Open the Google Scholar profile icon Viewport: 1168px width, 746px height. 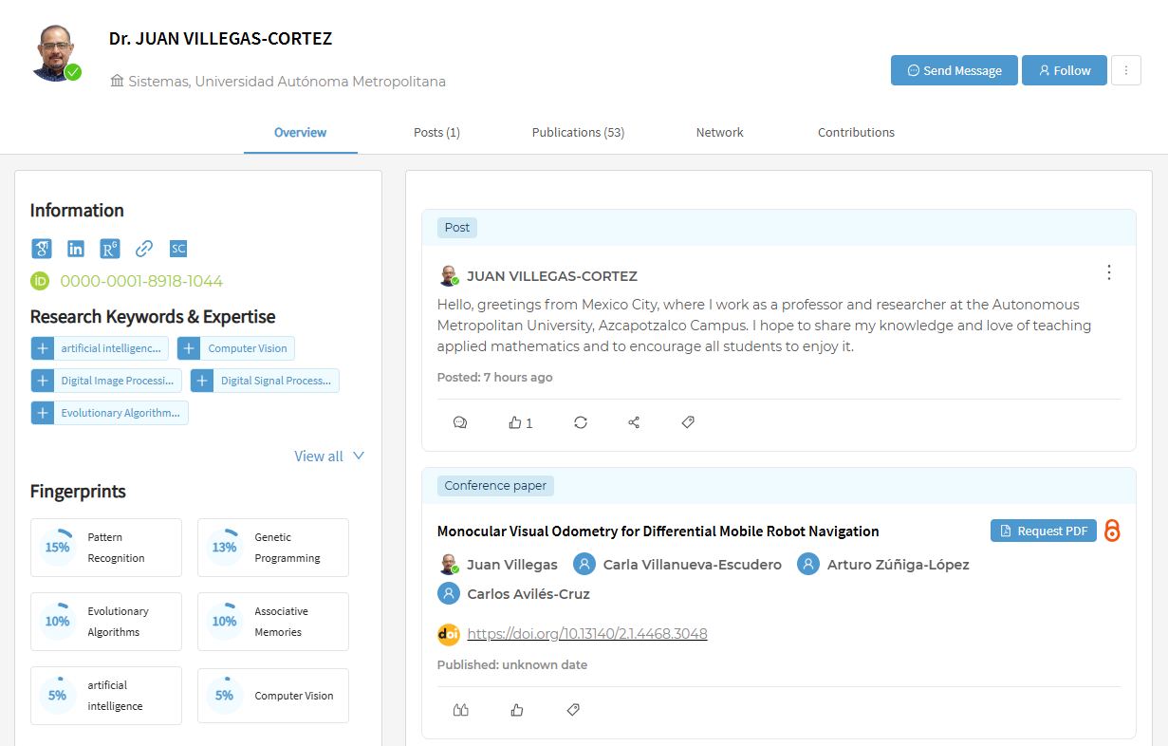42,249
